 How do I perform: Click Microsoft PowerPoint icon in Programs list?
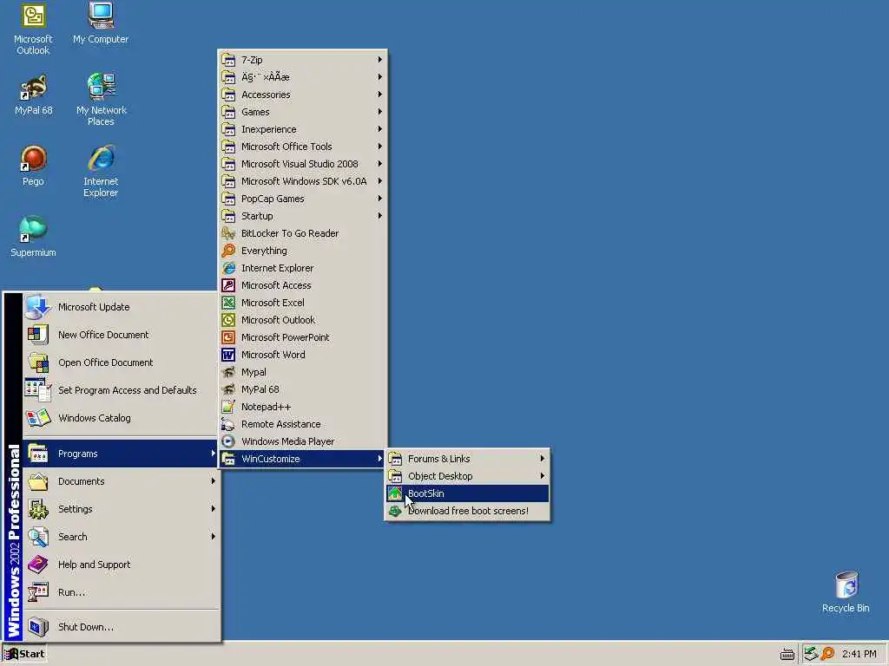(x=228, y=337)
